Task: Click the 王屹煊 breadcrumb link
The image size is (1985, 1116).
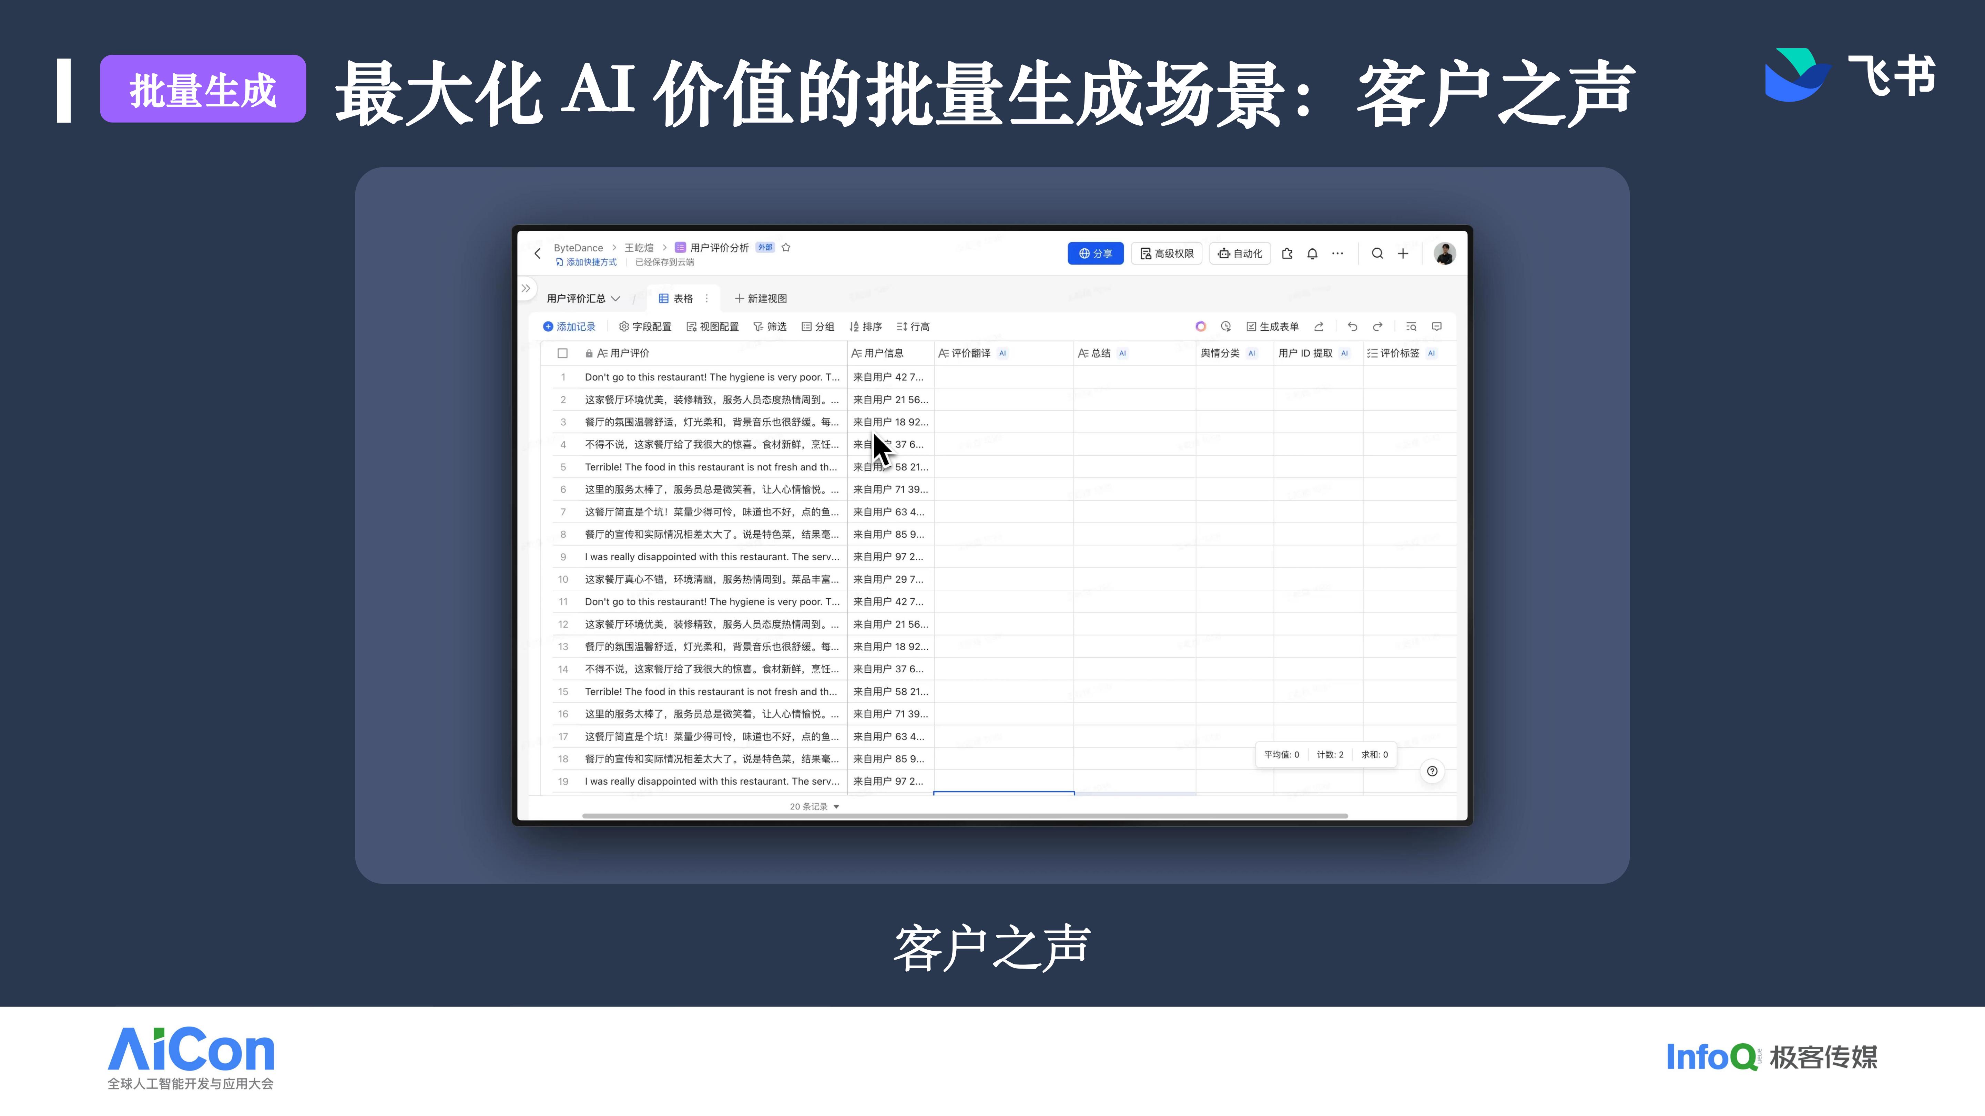Action: [x=639, y=247]
